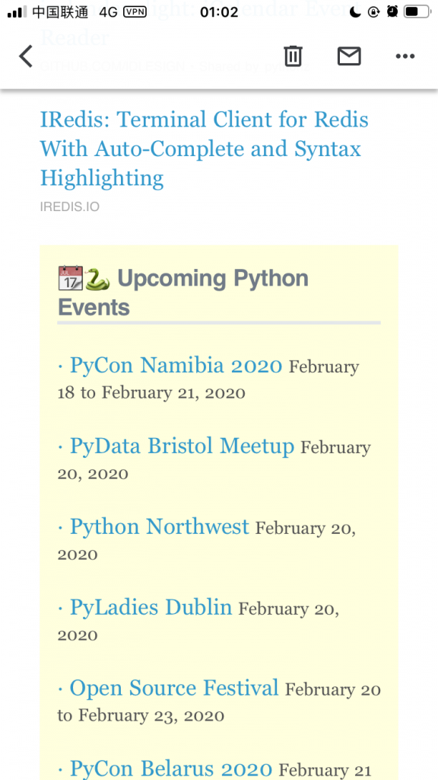Tap the IREDIS.IO source label
This screenshot has height=780, width=438.
point(70,207)
